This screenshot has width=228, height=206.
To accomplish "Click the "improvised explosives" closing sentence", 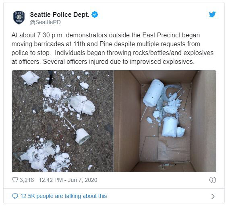I will point(119,61).
